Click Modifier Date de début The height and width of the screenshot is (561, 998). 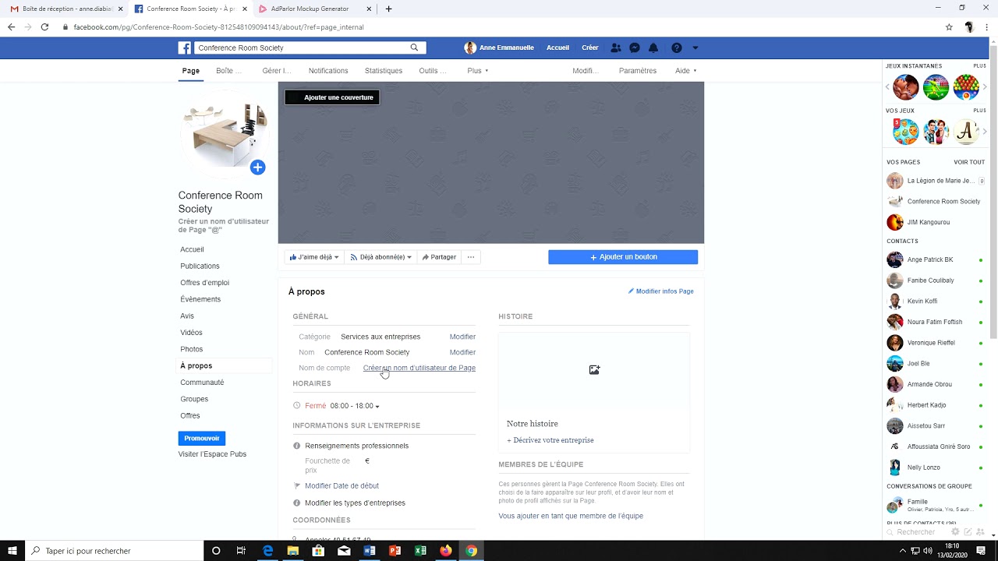pyautogui.click(x=342, y=486)
